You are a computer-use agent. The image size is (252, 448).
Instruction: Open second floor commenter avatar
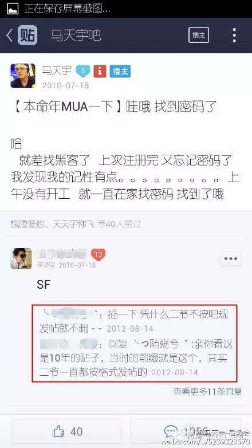click(21, 258)
